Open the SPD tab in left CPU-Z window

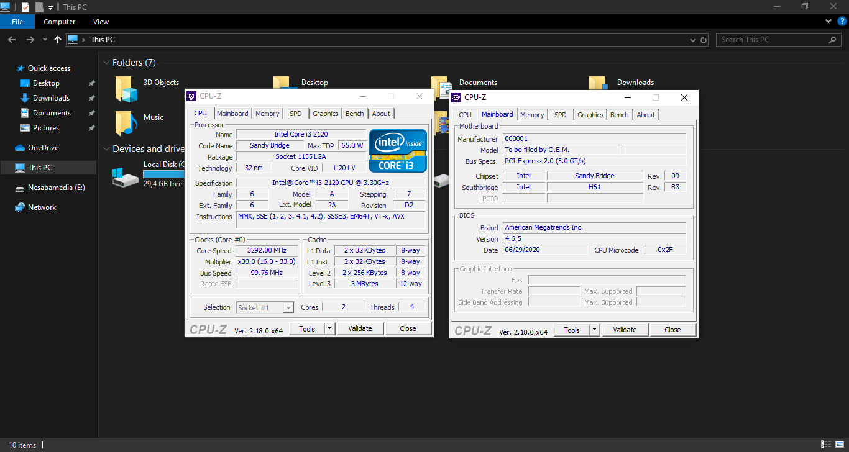[296, 114]
